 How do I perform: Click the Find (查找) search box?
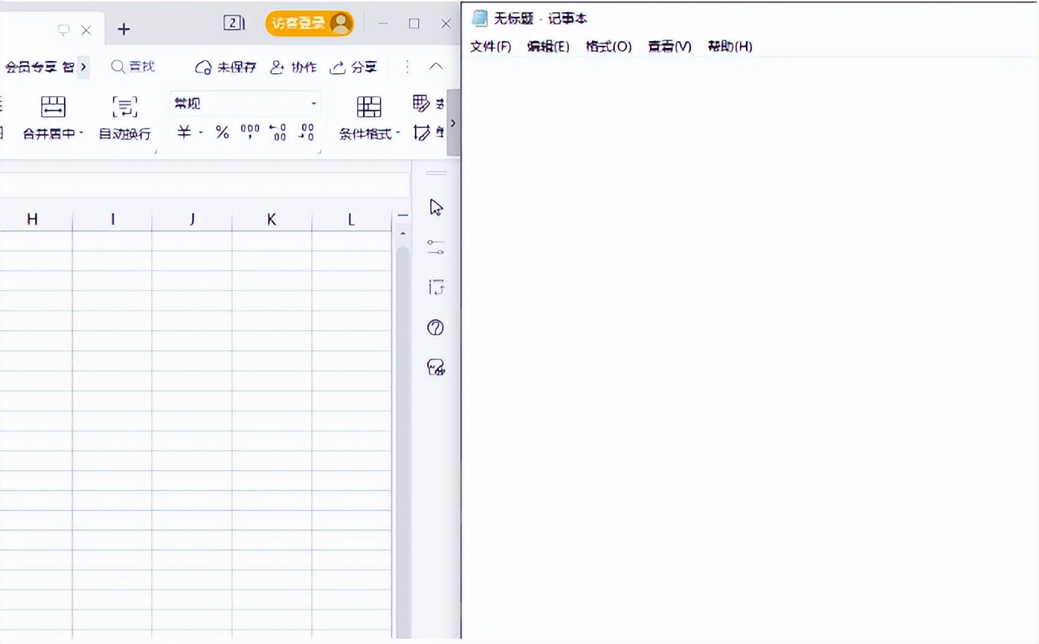[x=133, y=67]
